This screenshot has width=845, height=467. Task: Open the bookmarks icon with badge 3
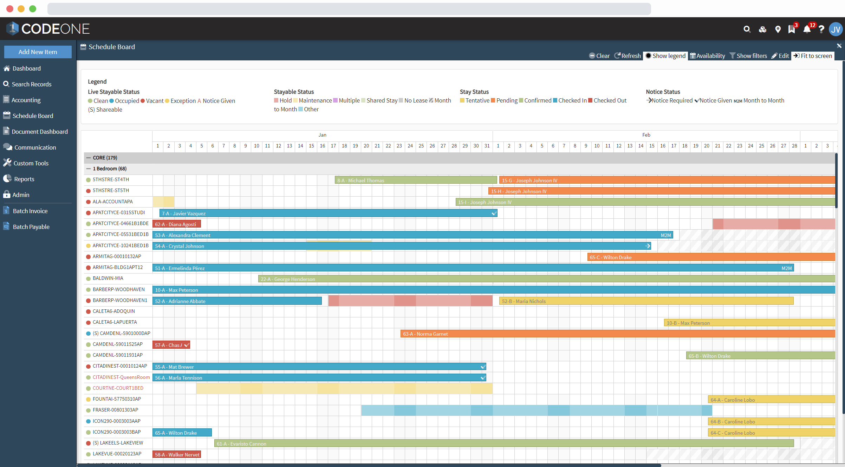pos(792,29)
